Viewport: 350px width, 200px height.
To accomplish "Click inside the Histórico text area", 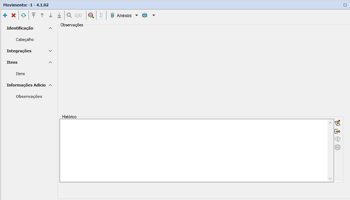I will 193,150.
